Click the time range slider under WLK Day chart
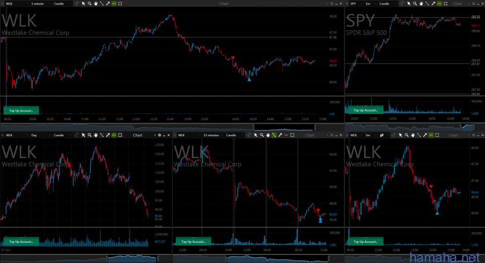This screenshot has height=263, width=485. click(x=133, y=258)
